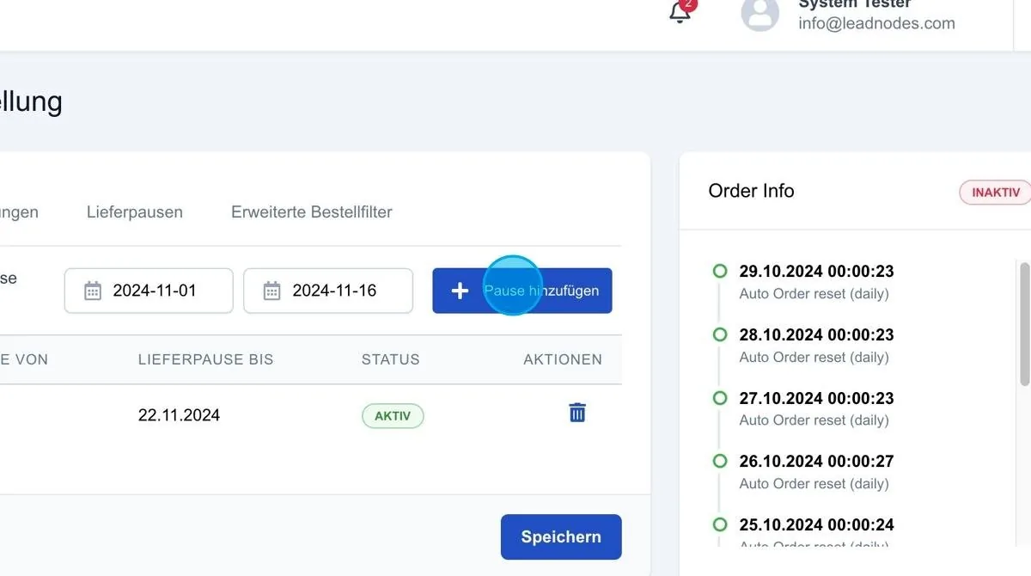Click the Order Info heading
The width and height of the screenshot is (1031, 576).
(751, 191)
